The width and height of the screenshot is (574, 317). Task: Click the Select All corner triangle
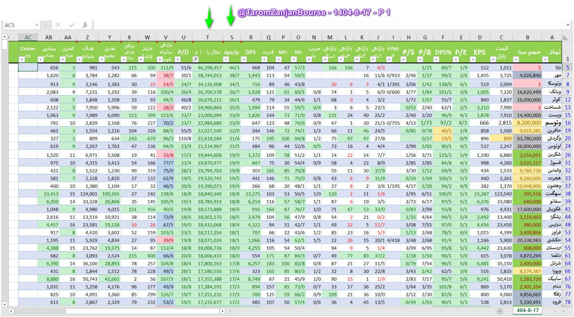566,37
